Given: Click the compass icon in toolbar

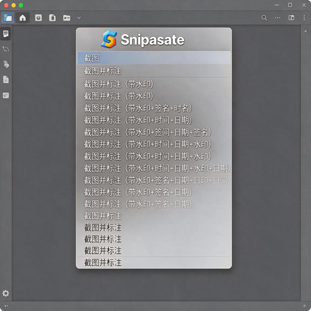Looking at the screenshot, I should [39, 18].
